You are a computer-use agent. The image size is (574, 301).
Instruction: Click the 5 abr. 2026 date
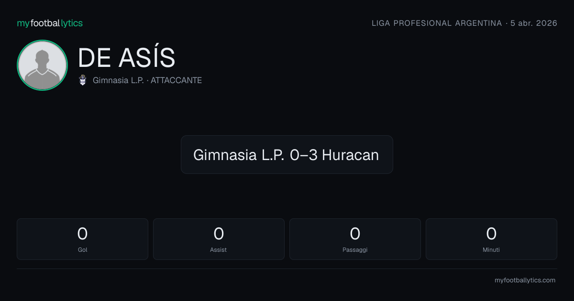pos(534,23)
